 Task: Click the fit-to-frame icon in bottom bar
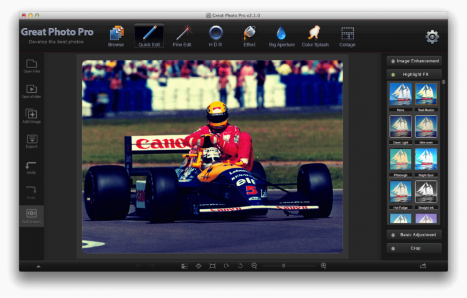tap(212, 266)
